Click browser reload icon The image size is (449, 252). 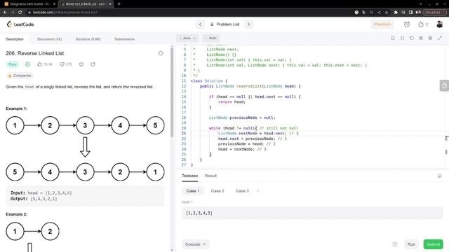coord(20,13)
